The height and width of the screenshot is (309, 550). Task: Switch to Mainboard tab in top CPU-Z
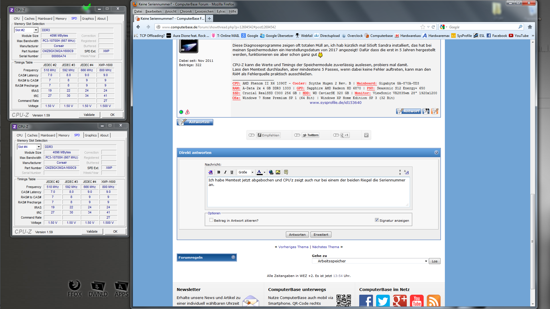[45, 19]
